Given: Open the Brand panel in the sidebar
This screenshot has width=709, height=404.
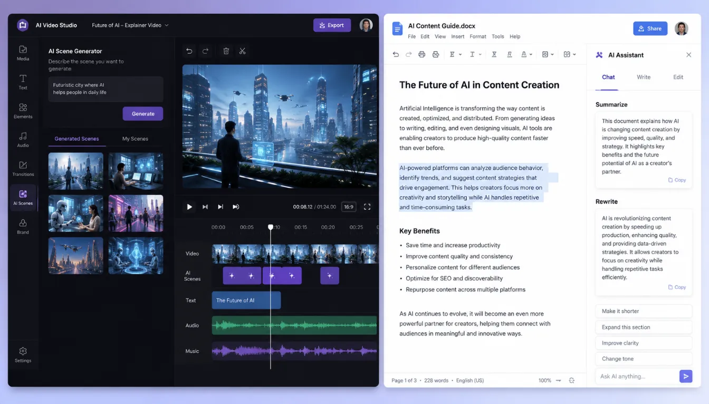Looking at the screenshot, I should pyautogui.click(x=23, y=227).
